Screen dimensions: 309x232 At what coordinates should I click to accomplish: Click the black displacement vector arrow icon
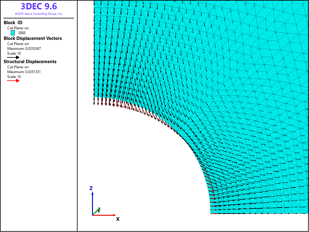click(13, 57)
